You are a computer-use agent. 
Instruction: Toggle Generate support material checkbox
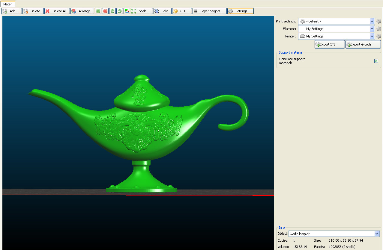tap(376, 61)
